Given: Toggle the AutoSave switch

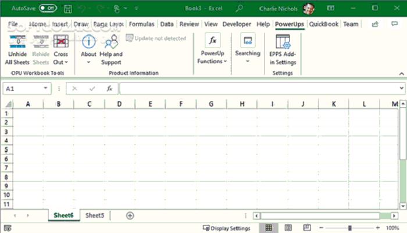Looking at the screenshot, I should (x=48, y=8).
